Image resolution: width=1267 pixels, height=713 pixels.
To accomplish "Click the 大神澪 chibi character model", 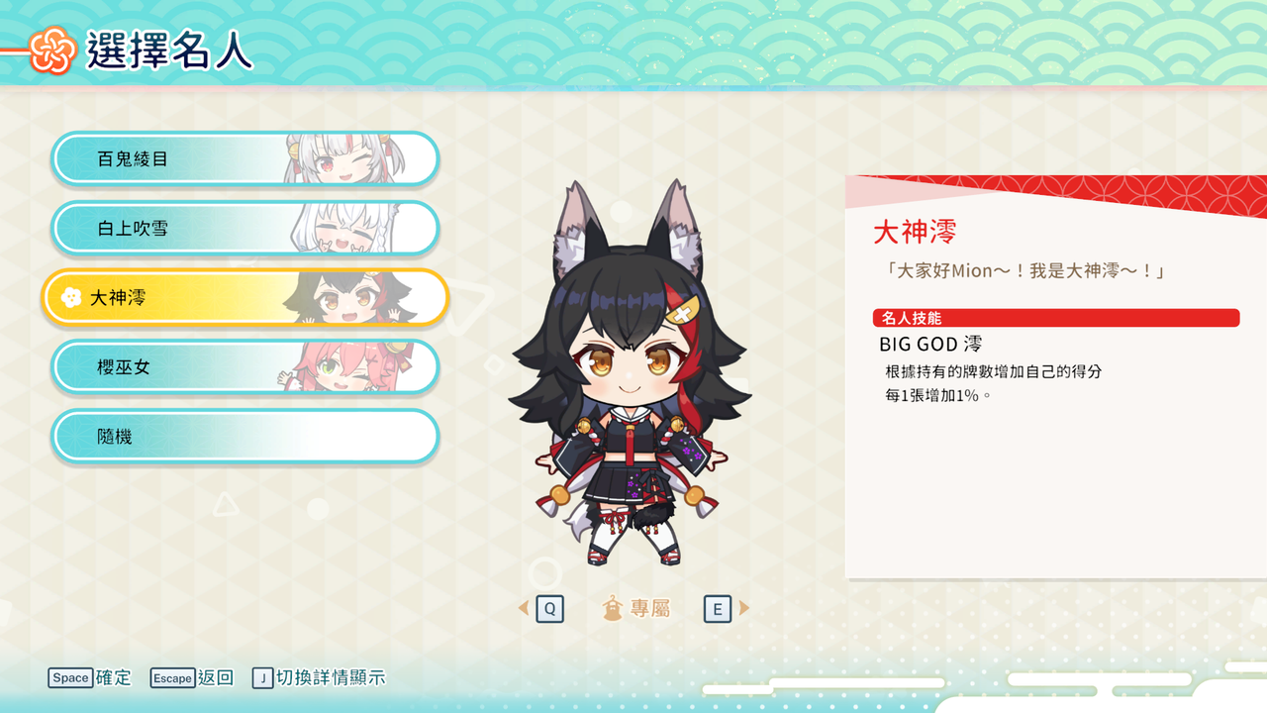I will click(x=627, y=373).
